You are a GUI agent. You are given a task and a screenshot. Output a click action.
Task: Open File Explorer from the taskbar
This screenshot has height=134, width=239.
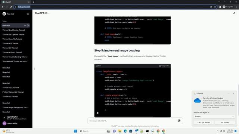120,131
